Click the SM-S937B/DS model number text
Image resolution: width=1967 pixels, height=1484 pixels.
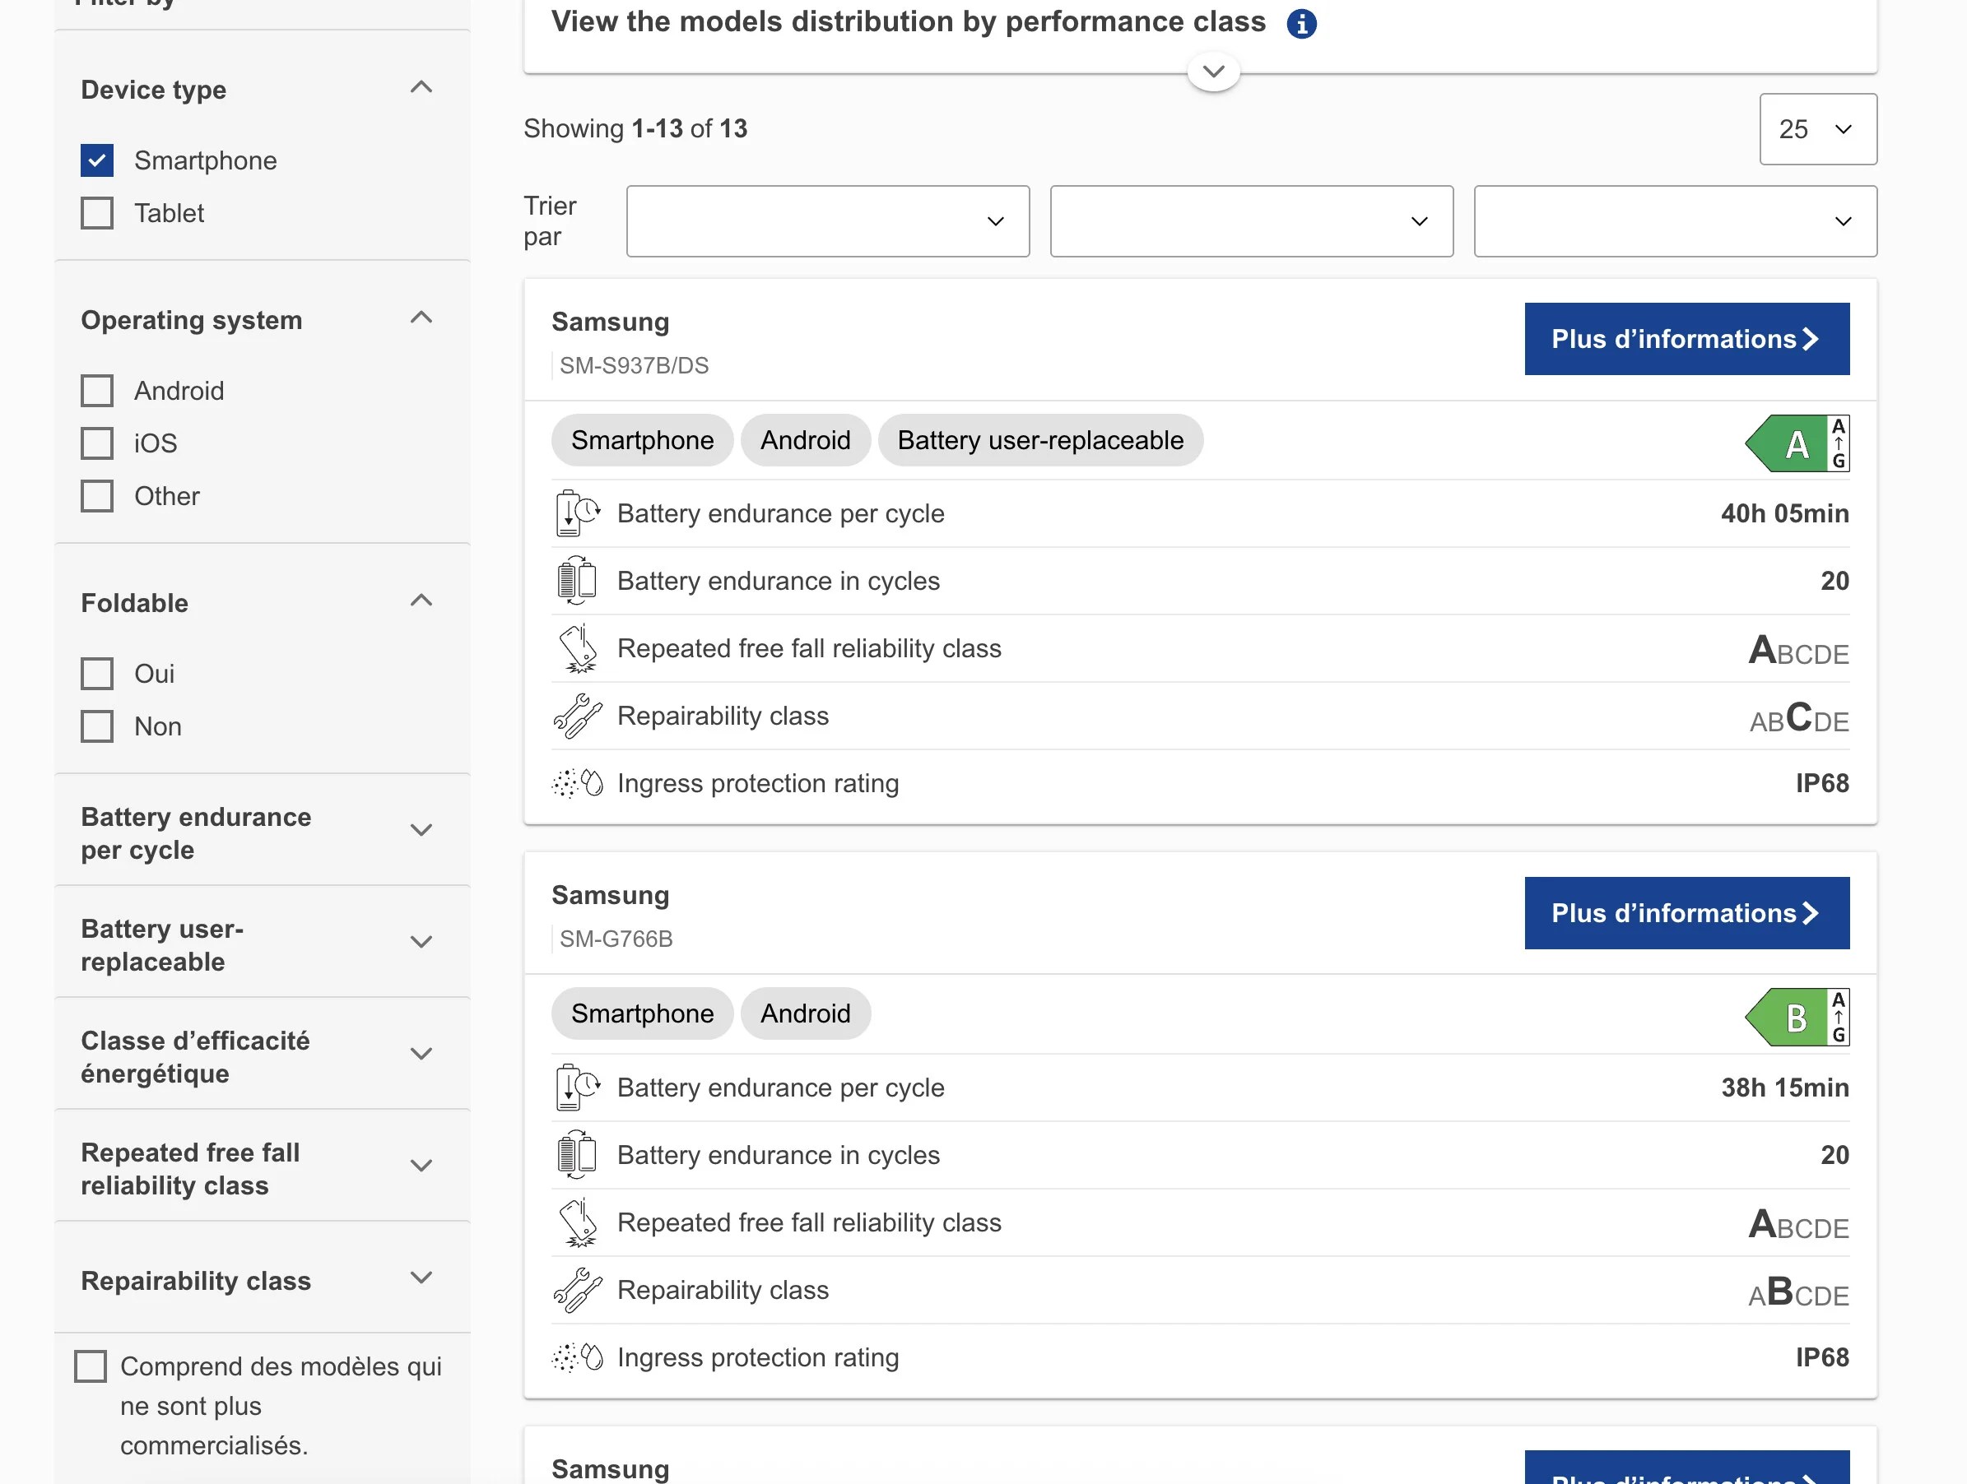click(634, 366)
